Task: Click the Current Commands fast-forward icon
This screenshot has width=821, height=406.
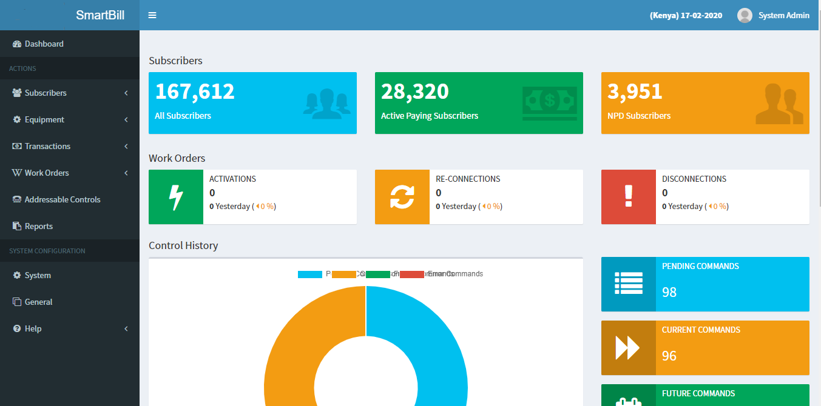Action: (628, 348)
